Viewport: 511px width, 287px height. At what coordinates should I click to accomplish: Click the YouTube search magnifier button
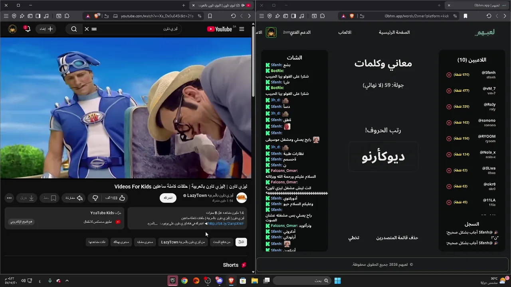pos(74,29)
